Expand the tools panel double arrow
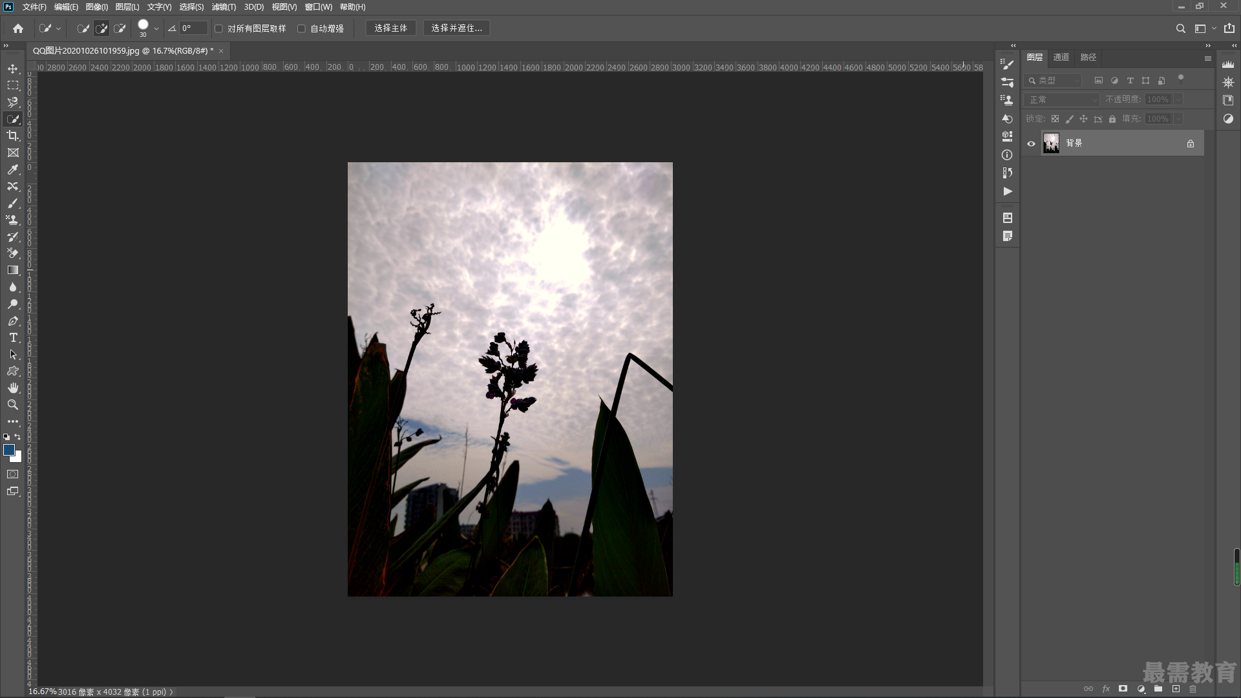1241x698 pixels. point(6,46)
